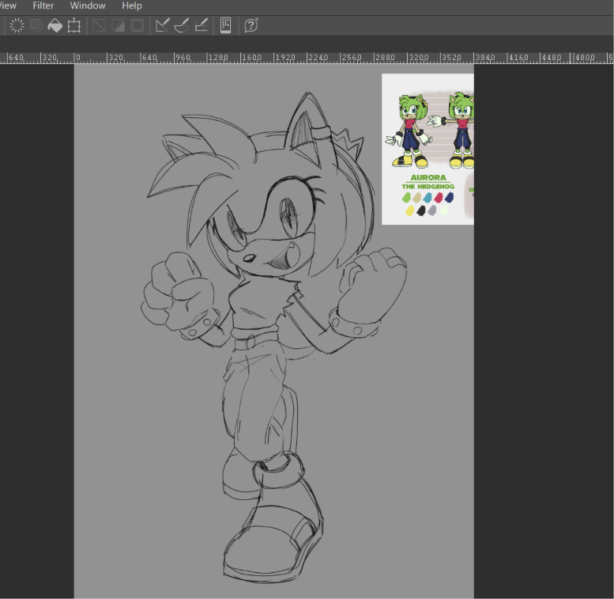Viewport: 614px width, 599px height.
Task: Click the 'AURORA' title text
Action: point(428,177)
